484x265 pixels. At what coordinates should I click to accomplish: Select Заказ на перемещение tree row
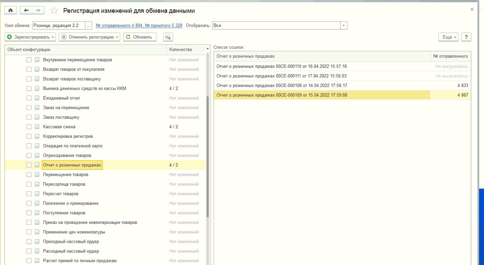(x=105, y=108)
